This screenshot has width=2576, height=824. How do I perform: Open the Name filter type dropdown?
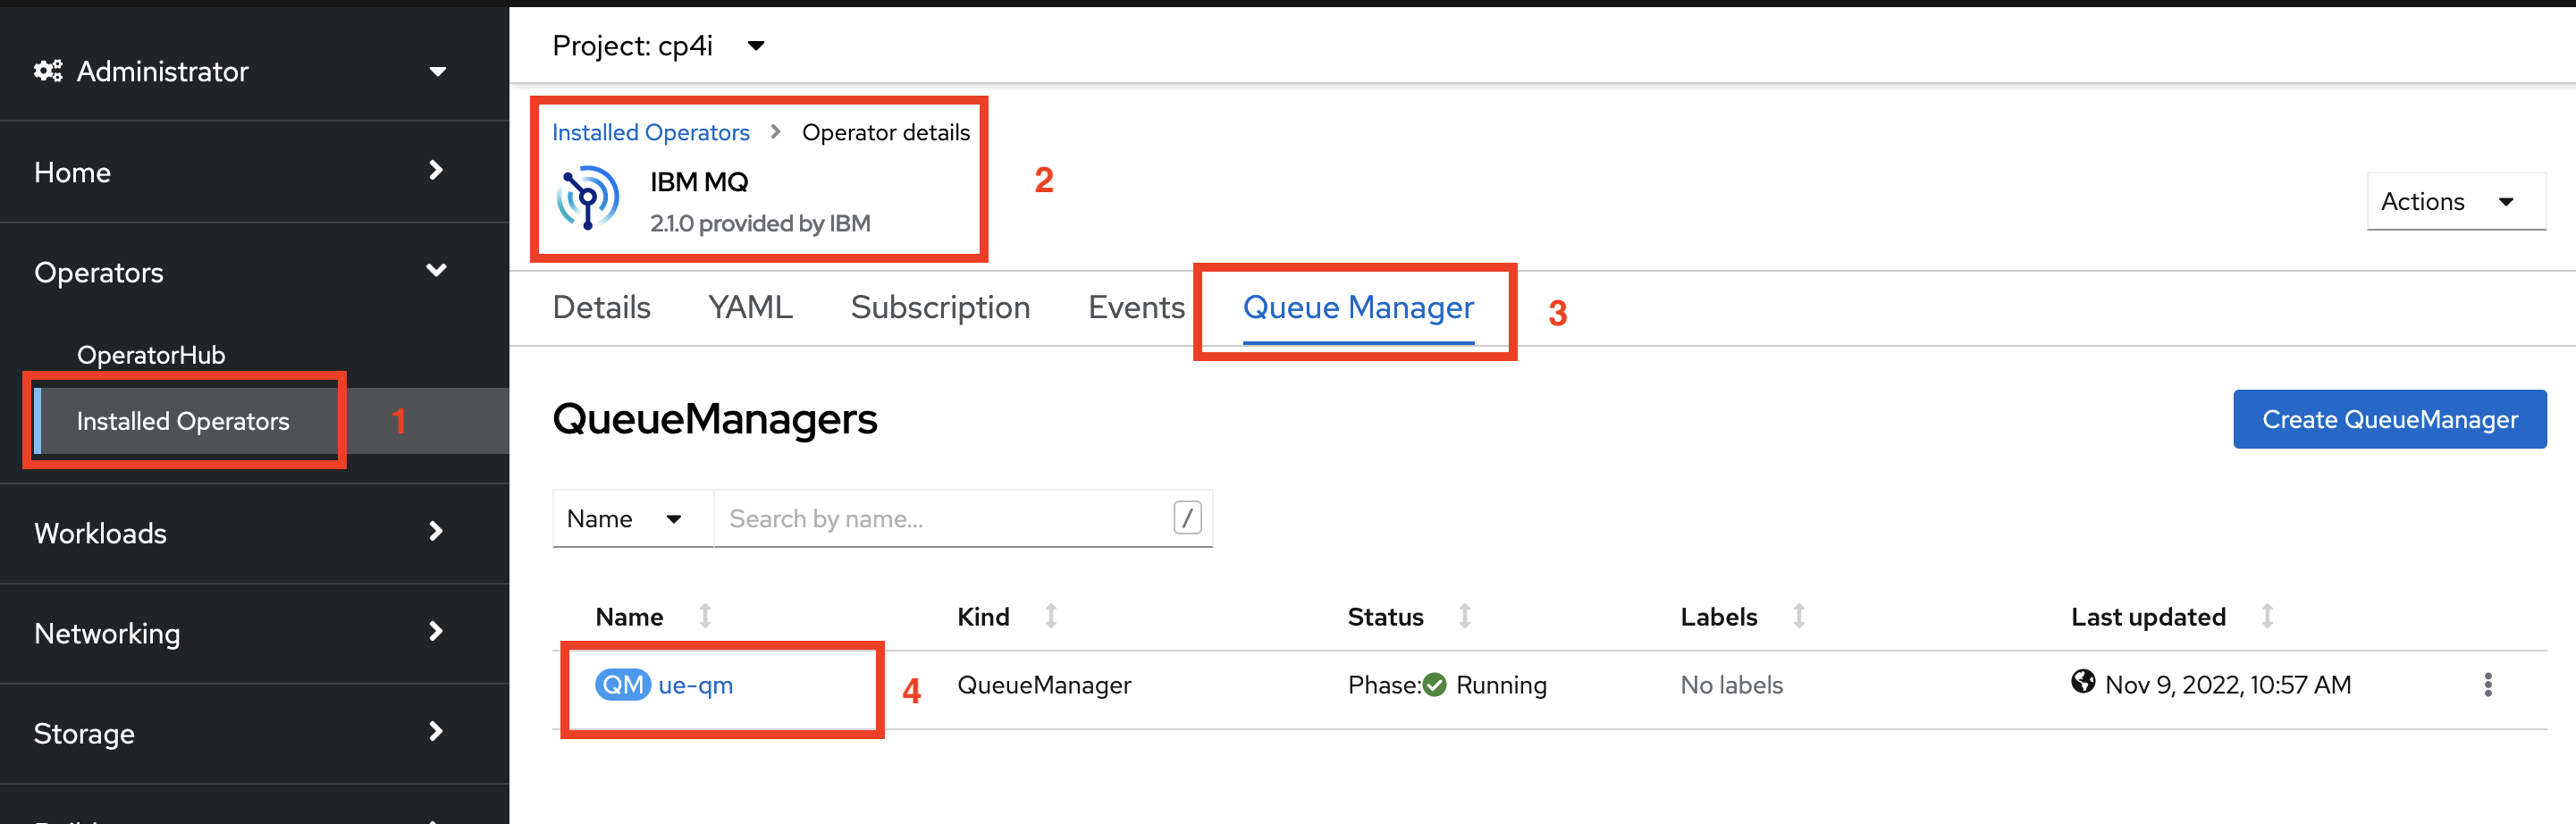click(x=632, y=518)
